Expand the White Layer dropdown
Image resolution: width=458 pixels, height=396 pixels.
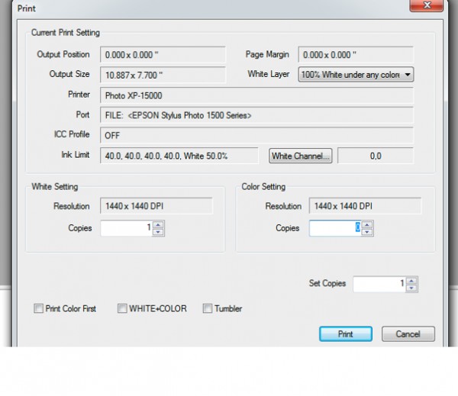(x=408, y=75)
